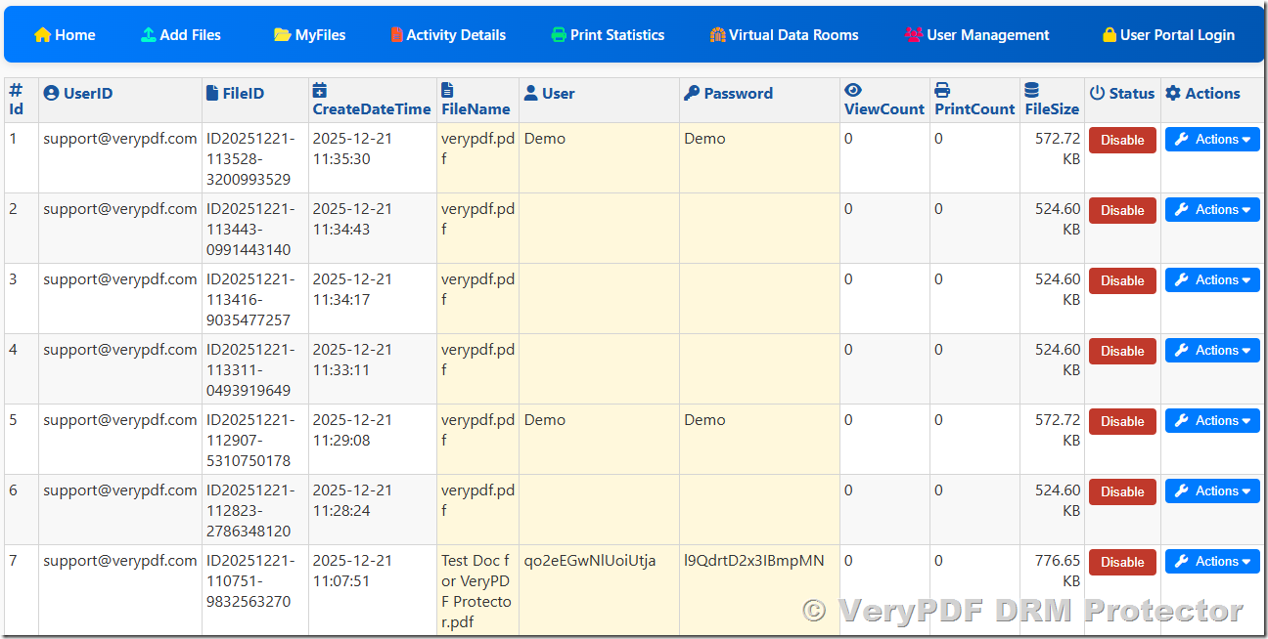
Task: Click the MyFiles folder icon
Action: (283, 35)
